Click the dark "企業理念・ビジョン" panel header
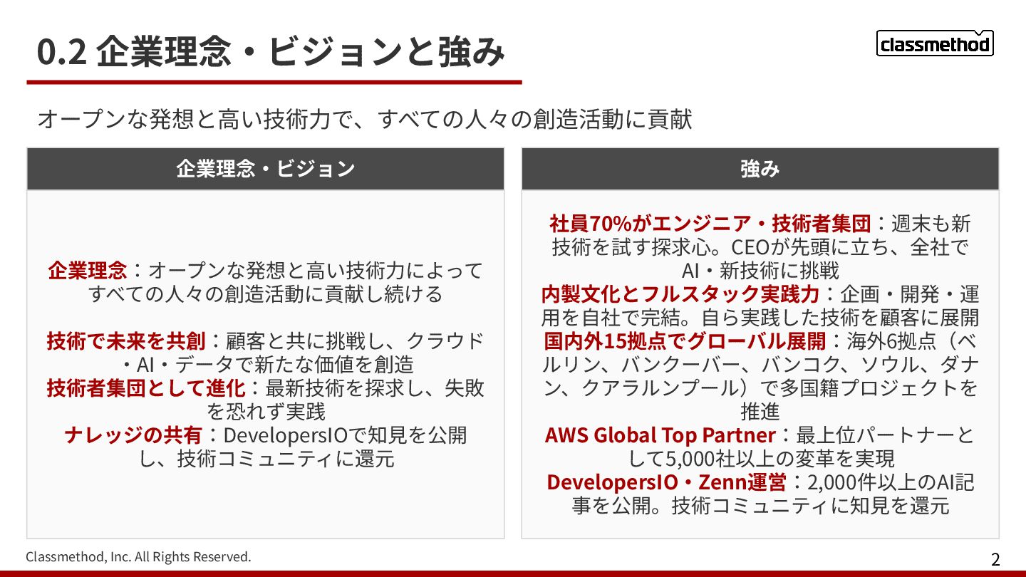The width and height of the screenshot is (1026, 577). (266, 169)
